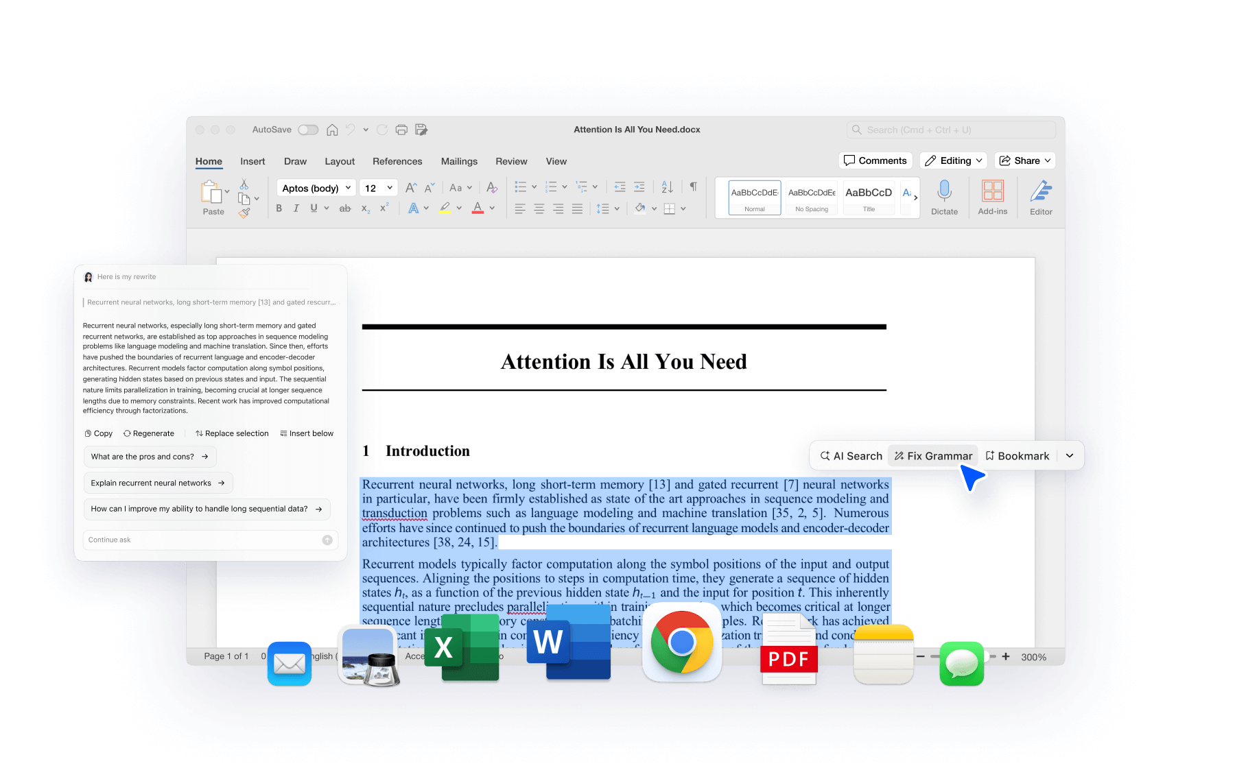Image resolution: width=1235 pixels, height=768 pixels.
Task: Align text to the right
Action: pyautogui.click(x=558, y=208)
